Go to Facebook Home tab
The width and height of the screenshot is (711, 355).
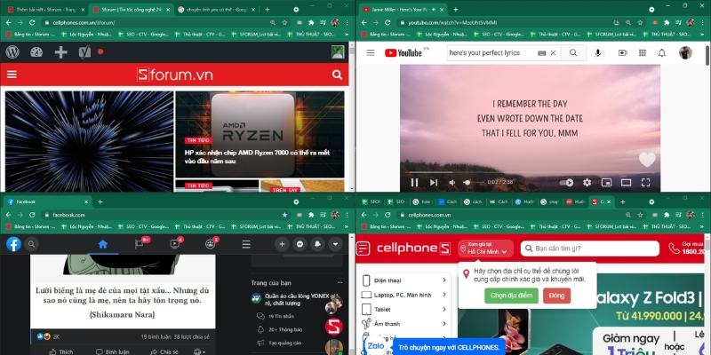(x=102, y=244)
